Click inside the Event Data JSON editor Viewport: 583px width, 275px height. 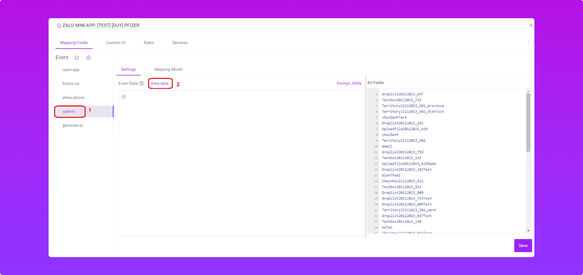pyautogui.click(x=240, y=163)
